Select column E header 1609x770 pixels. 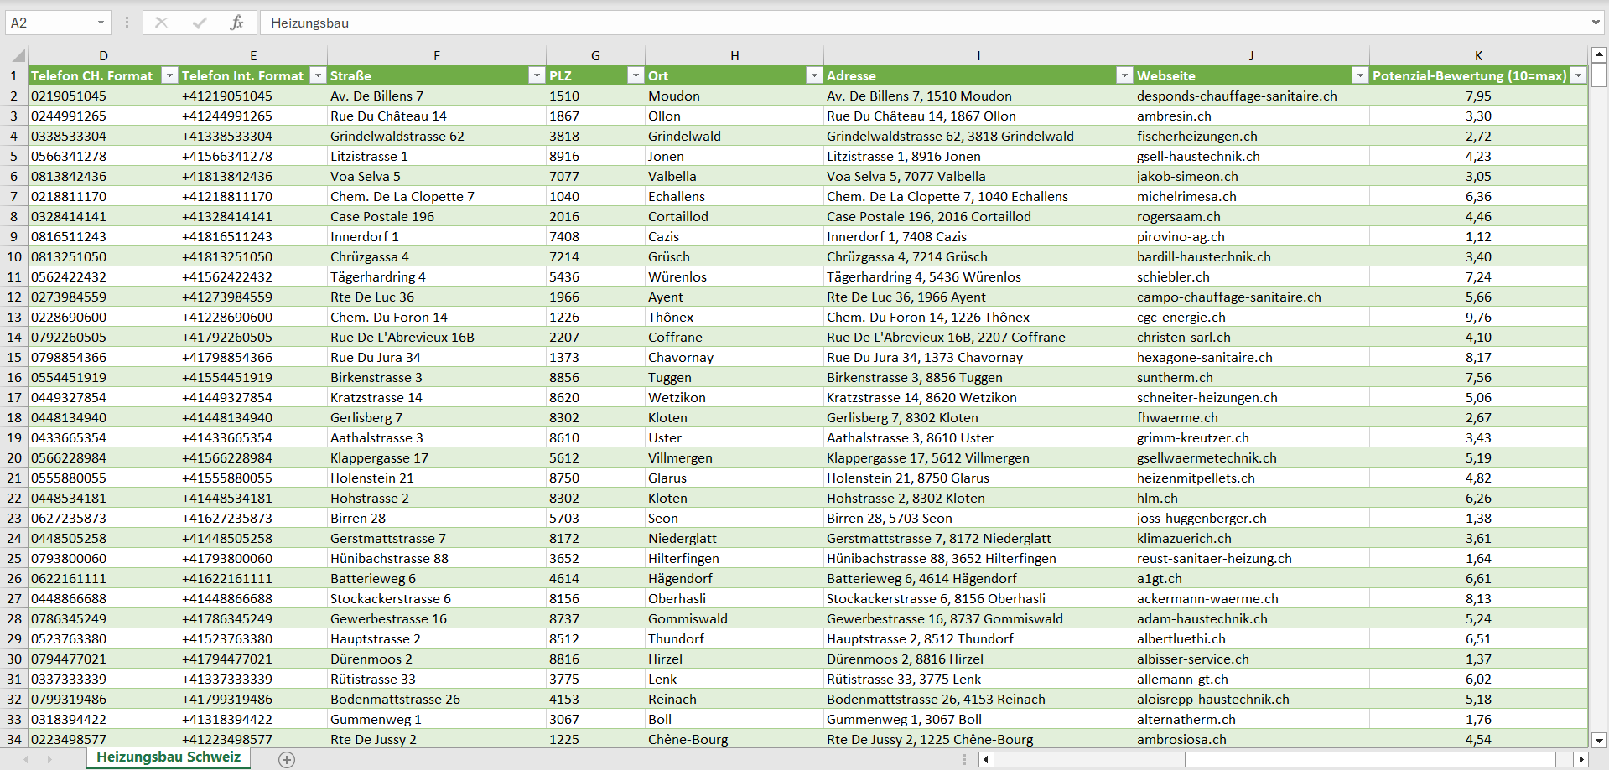click(x=253, y=55)
